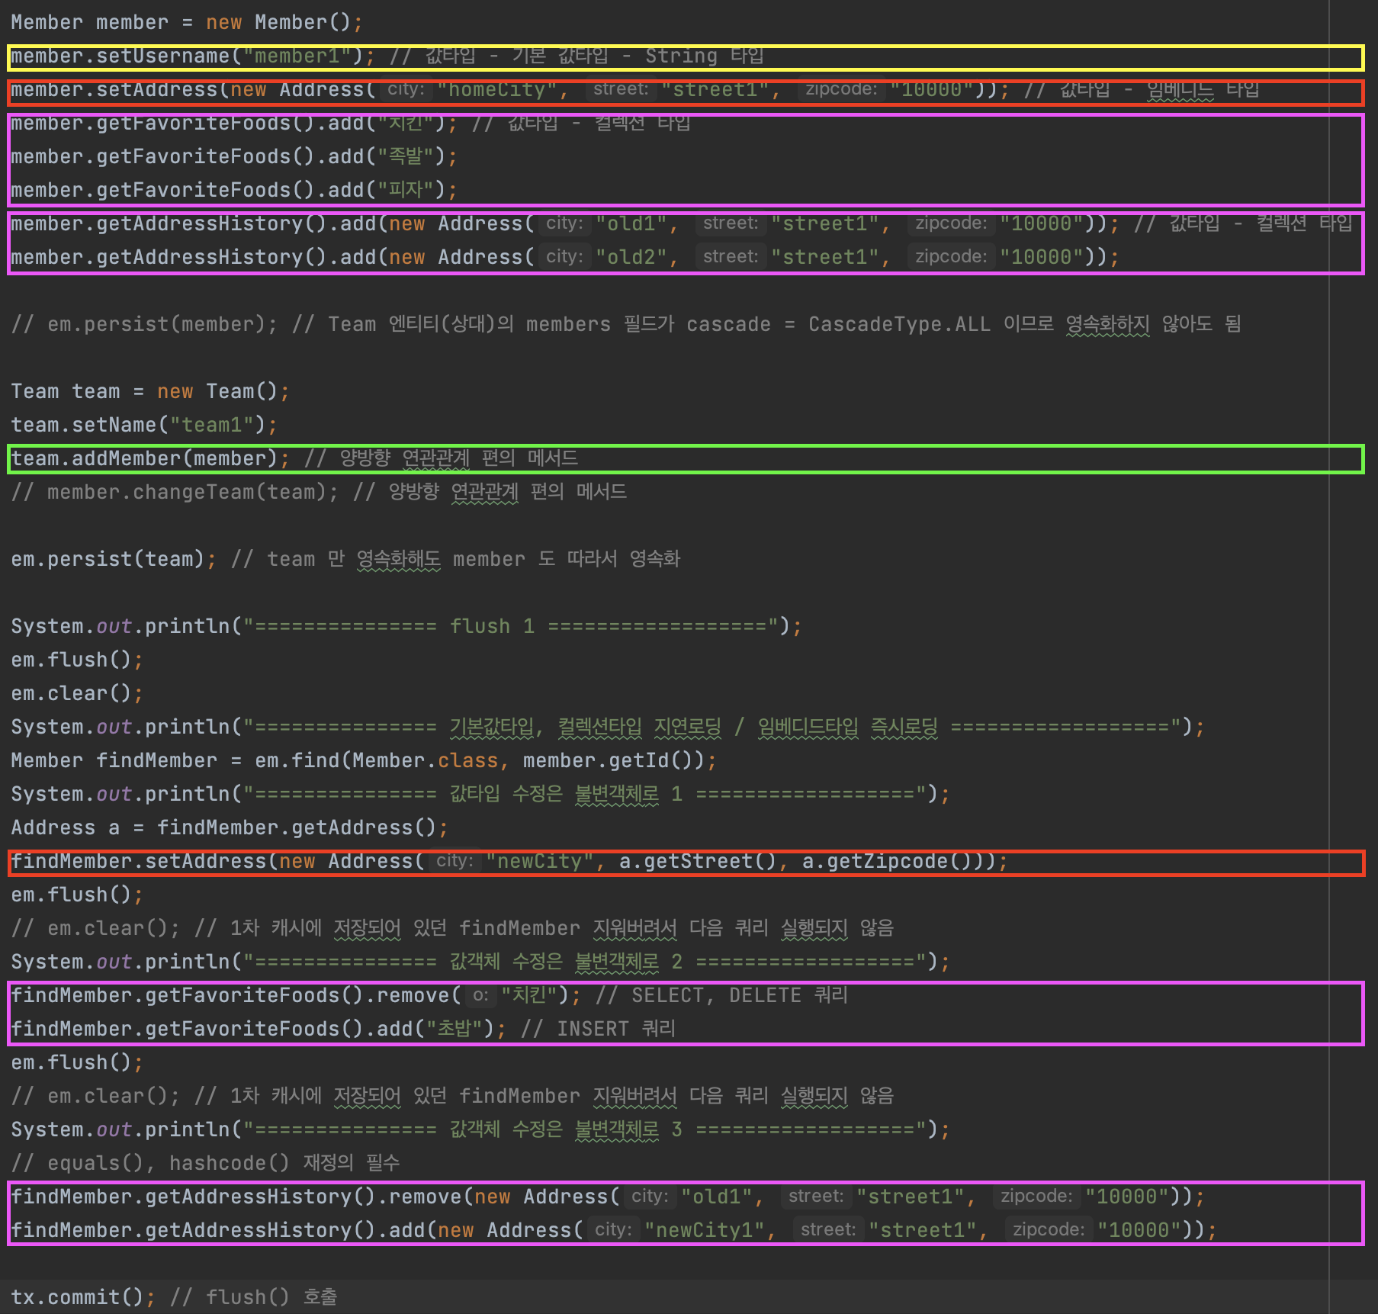The width and height of the screenshot is (1378, 1314).
Task: Click the uncommented em.clear(); line
Action: point(77,693)
